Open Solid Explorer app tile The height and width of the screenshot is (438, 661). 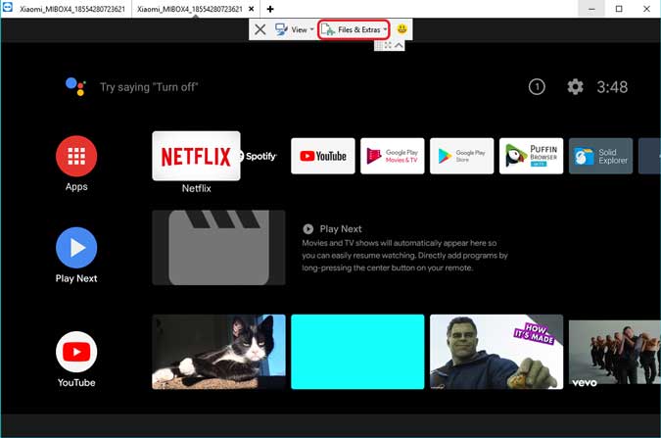coord(600,156)
